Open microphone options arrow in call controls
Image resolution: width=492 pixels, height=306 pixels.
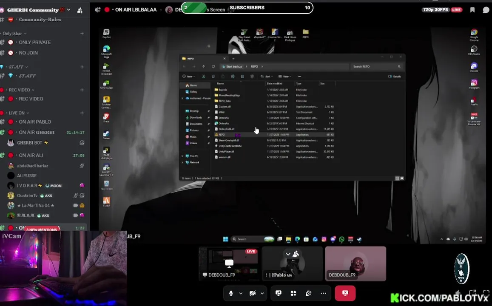(x=241, y=293)
